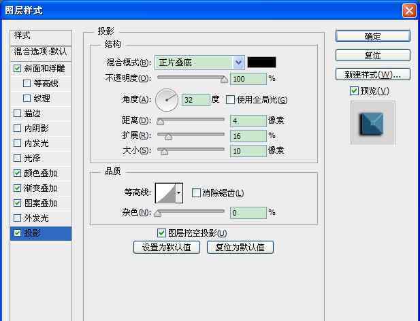Click the 距离 slider handle
Image resolution: width=420 pixels, height=321 pixels.
tap(160, 122)
